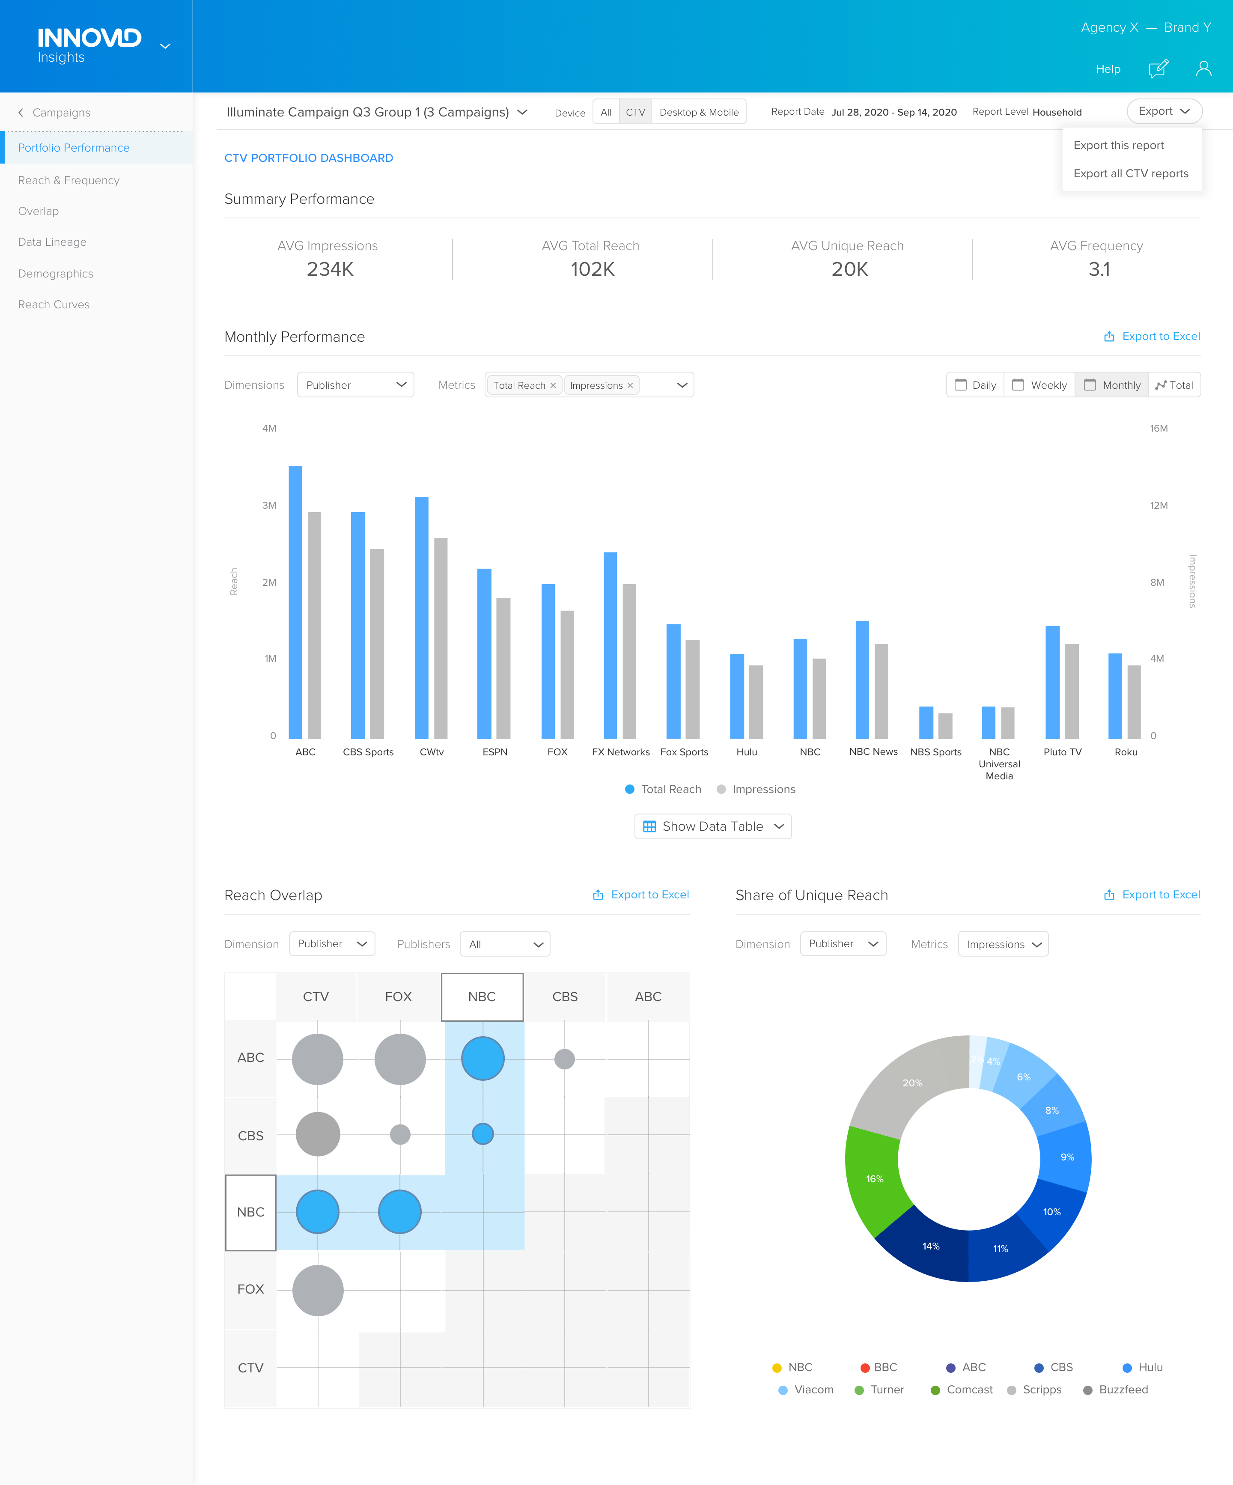Screen dimensions: 1233x1485
Task: Open Impressions metrics dropdown
Action: [1003, 944]
